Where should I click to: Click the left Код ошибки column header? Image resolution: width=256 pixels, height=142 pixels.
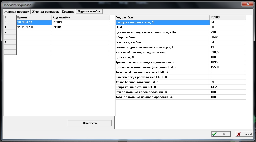pyautogui.click(x=81, y=17)
